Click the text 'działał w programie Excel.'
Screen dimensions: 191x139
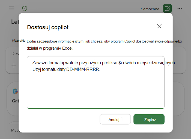point(50,48)
